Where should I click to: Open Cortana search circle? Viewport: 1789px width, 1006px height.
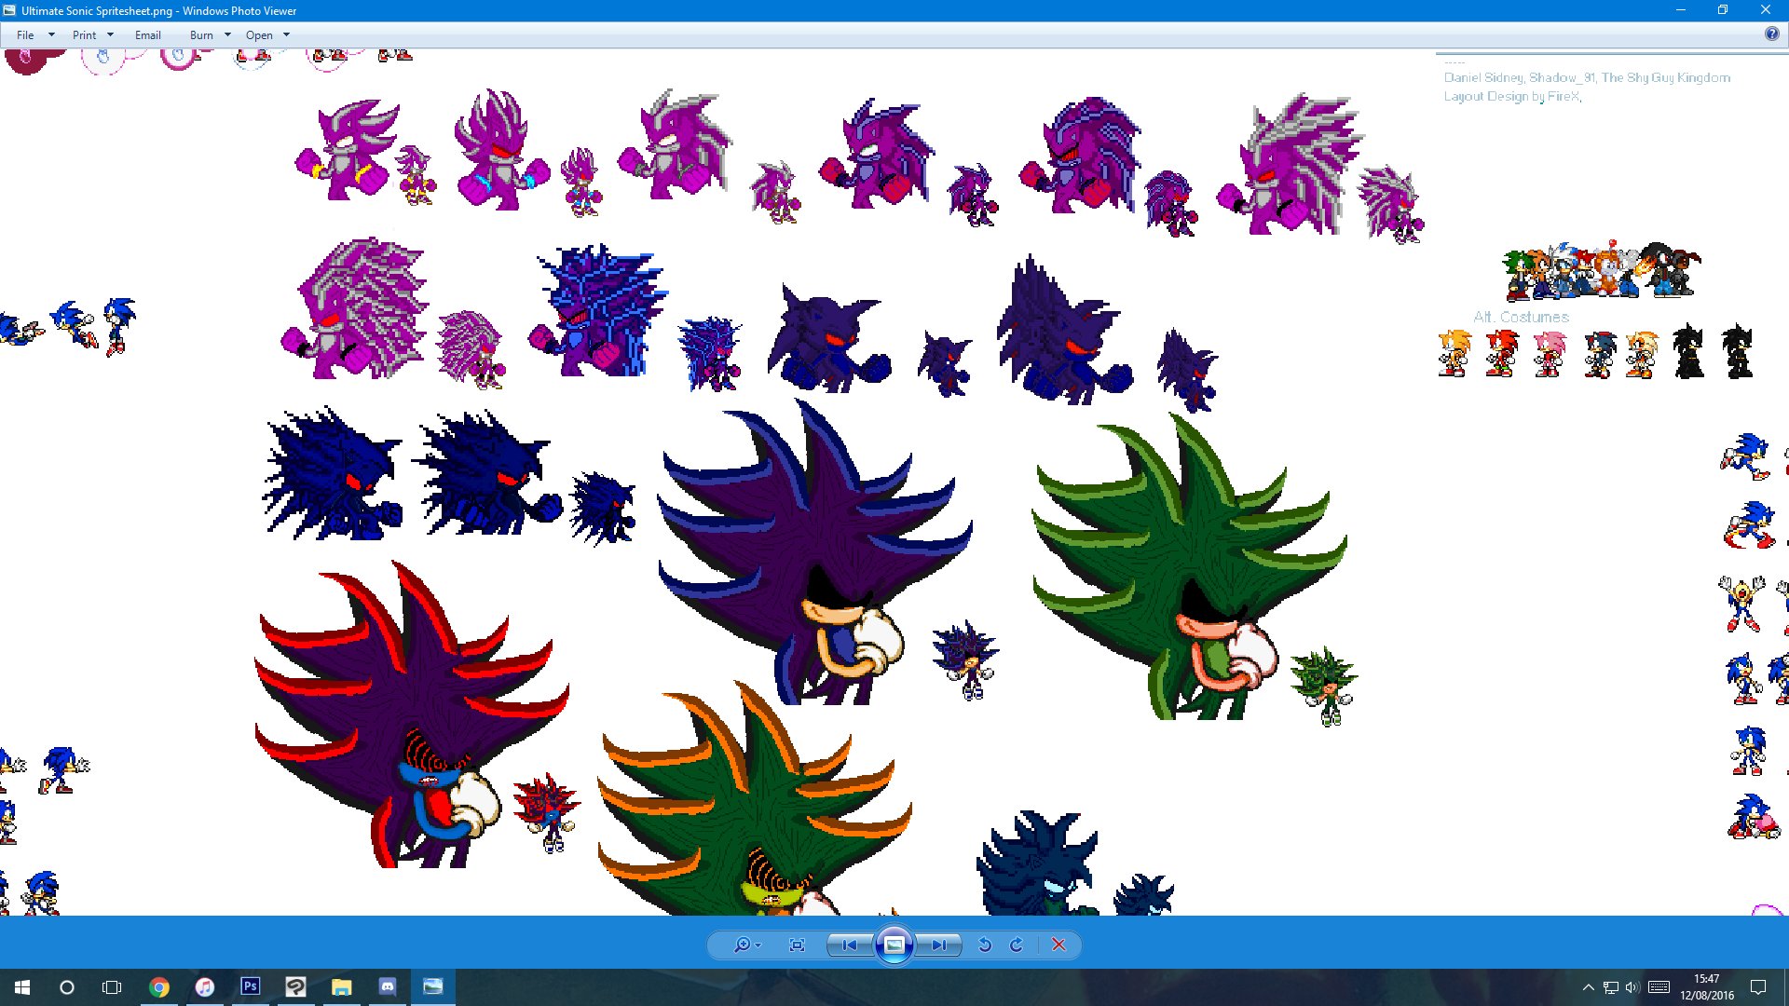pyautogui.click(x=67, y=987)
